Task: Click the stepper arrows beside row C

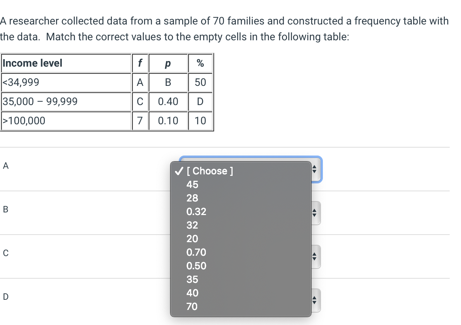Action: point(314,256)
